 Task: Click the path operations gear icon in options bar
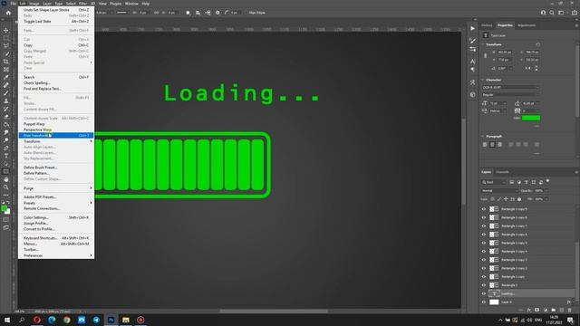pyautogui.click(x=217, y=13)
